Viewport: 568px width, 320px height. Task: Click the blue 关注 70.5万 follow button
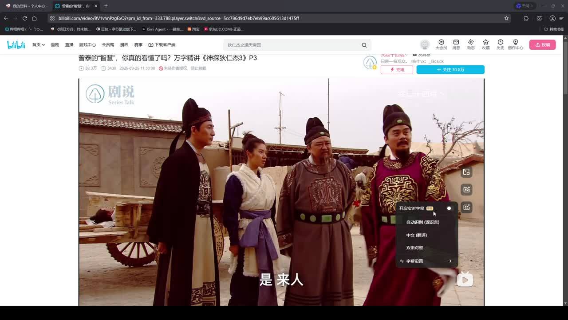point(450,70)
